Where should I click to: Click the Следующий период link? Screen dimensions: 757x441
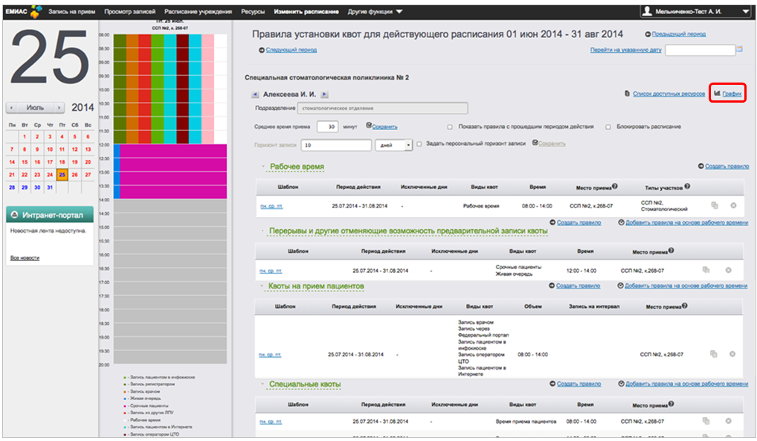(x=291, y=51)
